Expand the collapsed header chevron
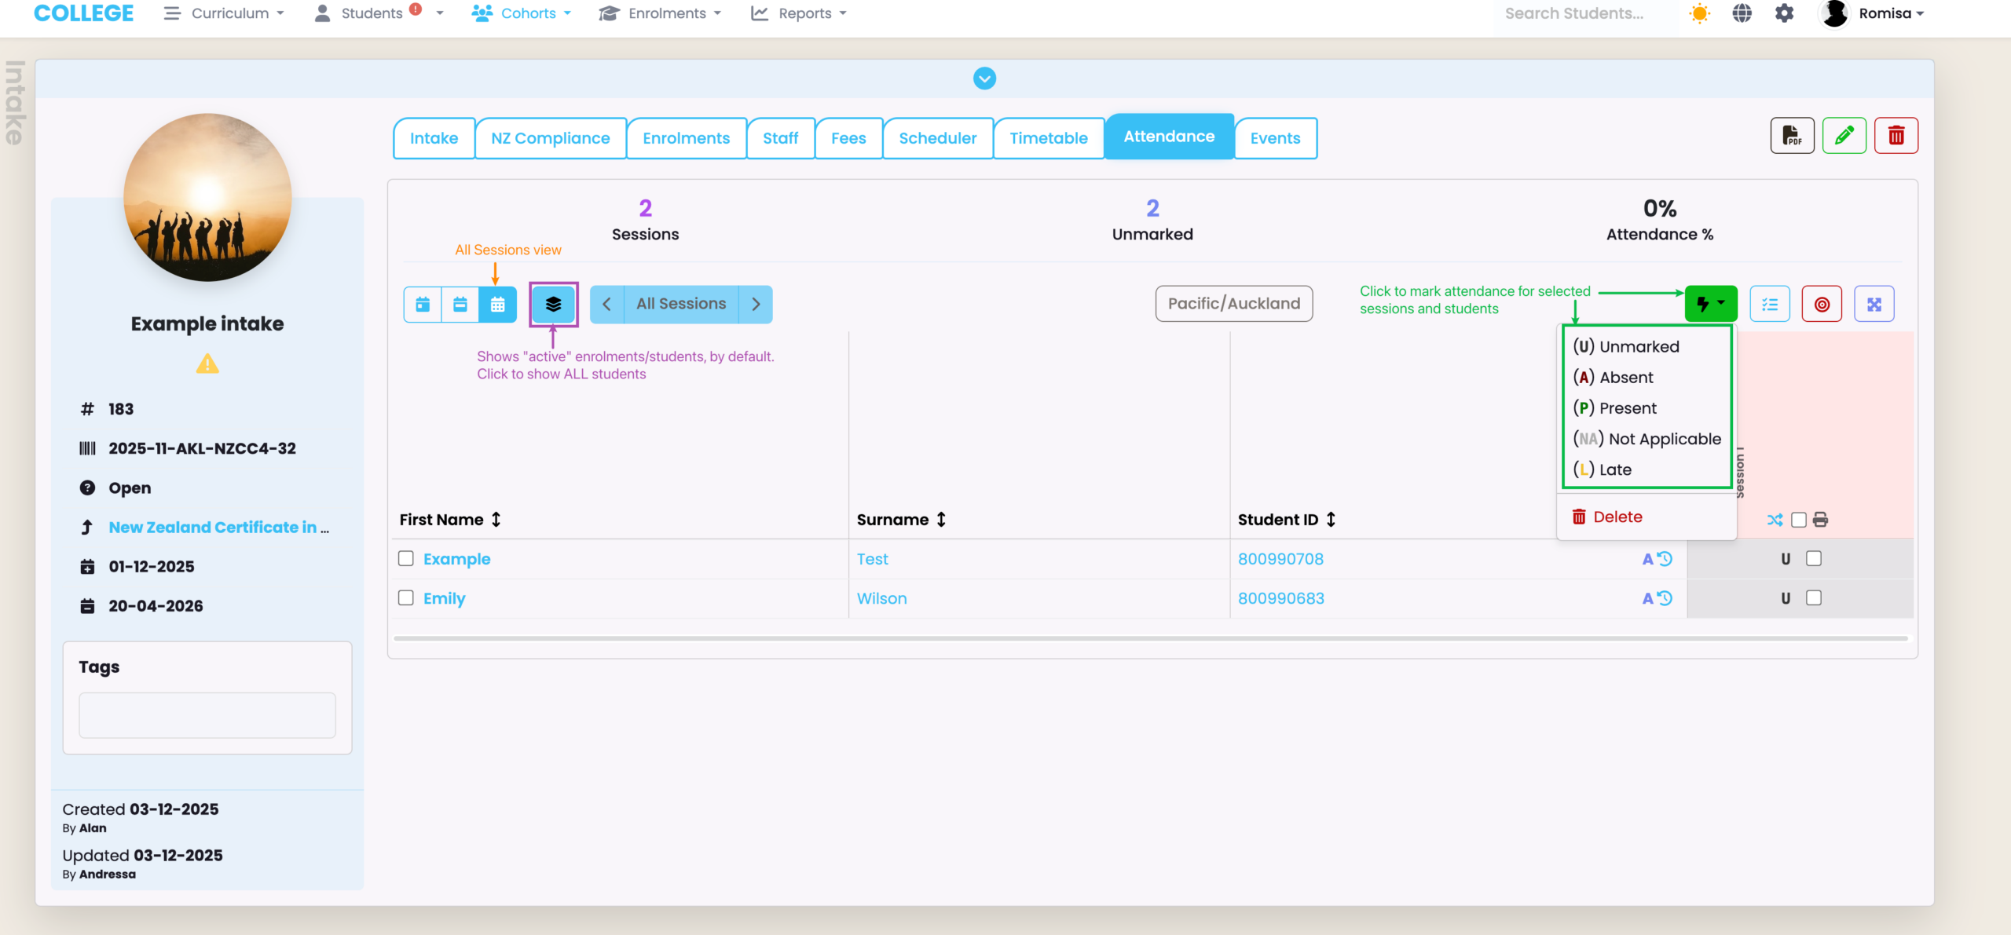 984,79
